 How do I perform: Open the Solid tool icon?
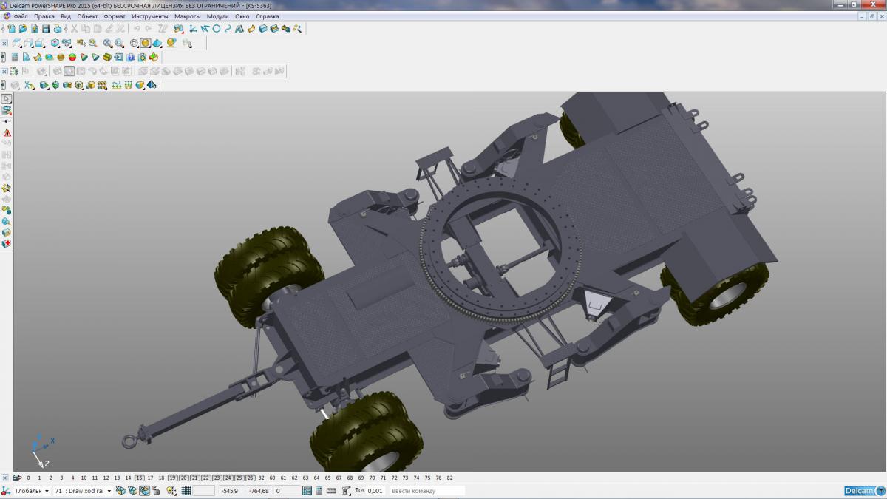[x=263, y=28]
